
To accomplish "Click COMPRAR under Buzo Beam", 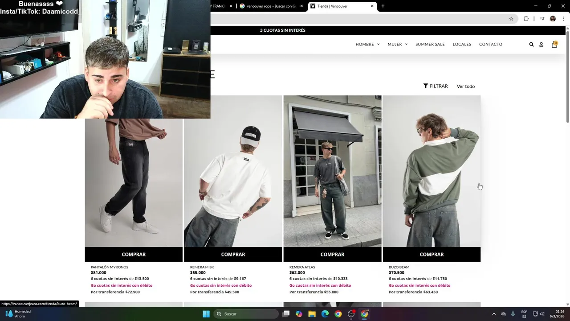I will pyautogui.click(x=432, y=255).
